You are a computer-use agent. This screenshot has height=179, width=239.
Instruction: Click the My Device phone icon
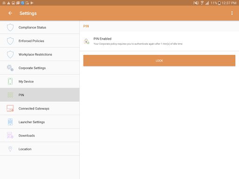coord(10,82)
